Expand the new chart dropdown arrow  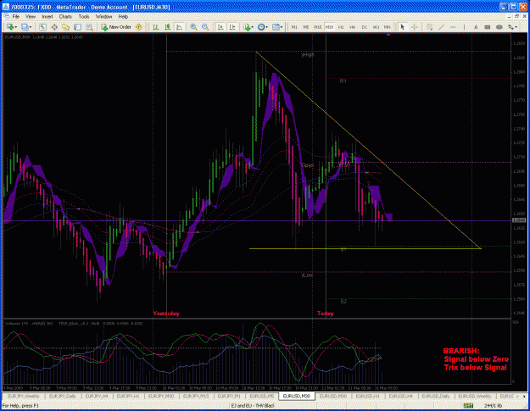point(16,27)
